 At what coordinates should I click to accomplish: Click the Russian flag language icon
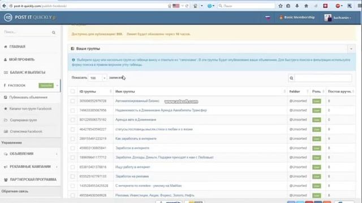pyautogui.click(x=268, y=17)
